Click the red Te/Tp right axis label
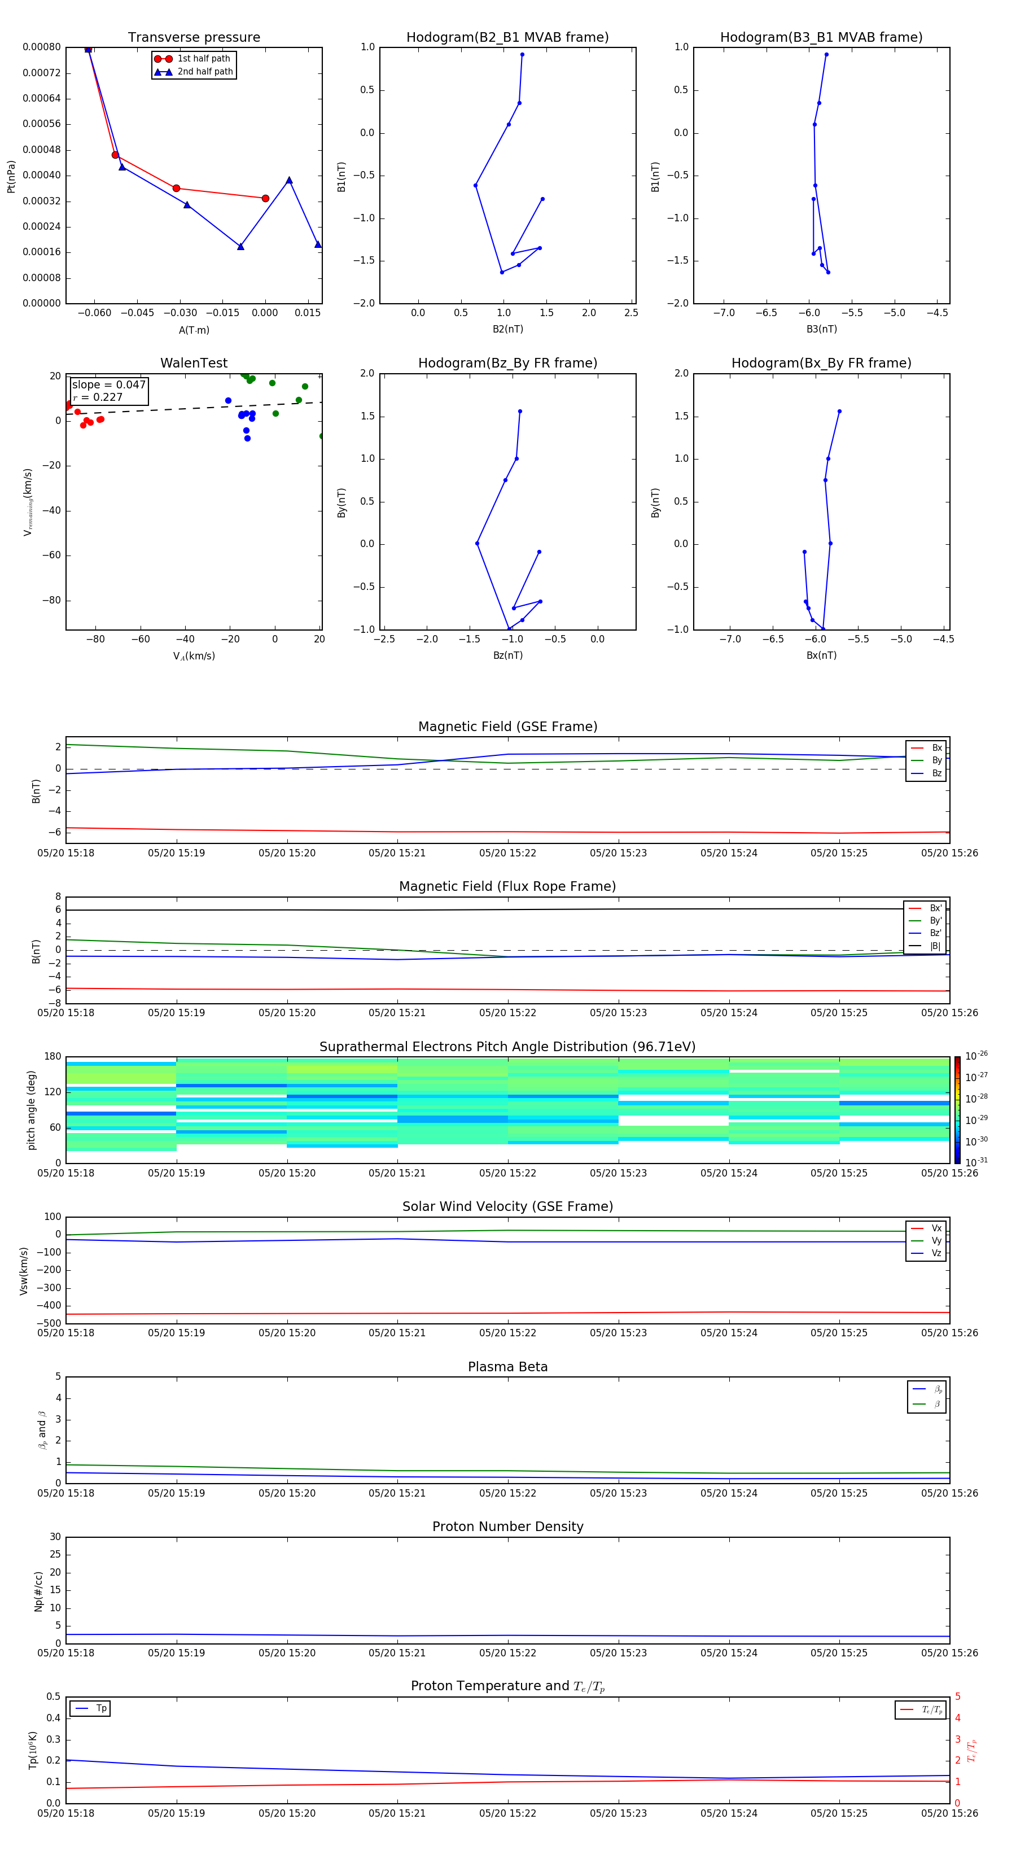1016x1863 pixels. click(972, 1751)
